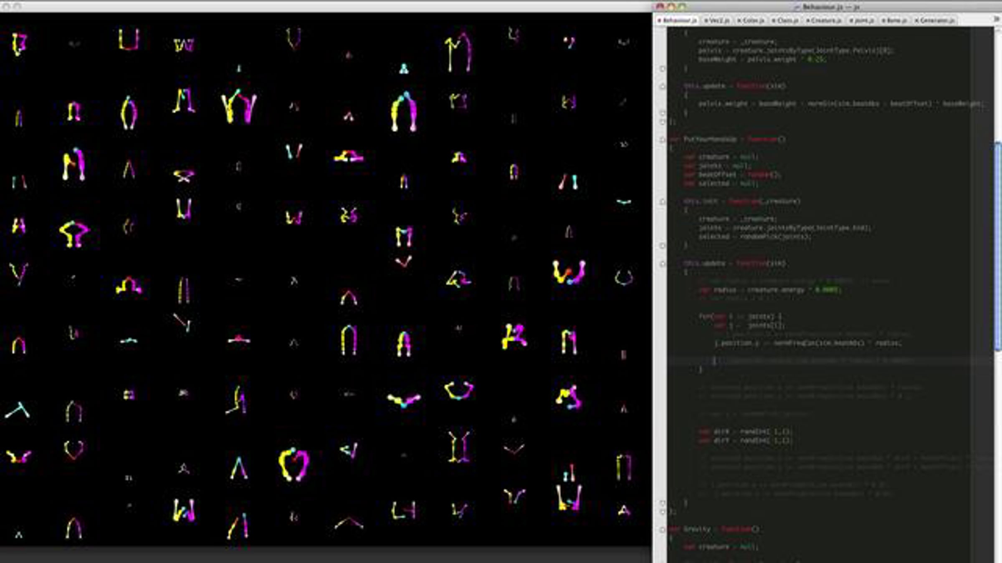The width and height of the screenshot is (1002, 563).
Task: Collapse the Gravity function fold marker
Action: click(x=663, y=529)
